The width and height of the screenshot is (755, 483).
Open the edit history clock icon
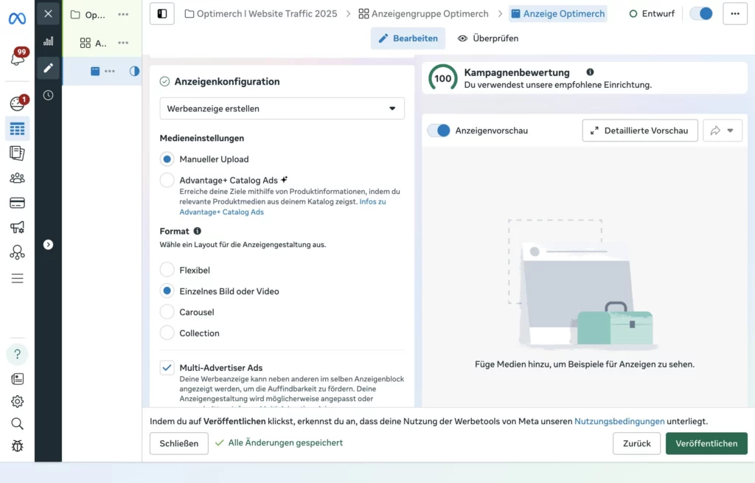[x=48, y=94]
